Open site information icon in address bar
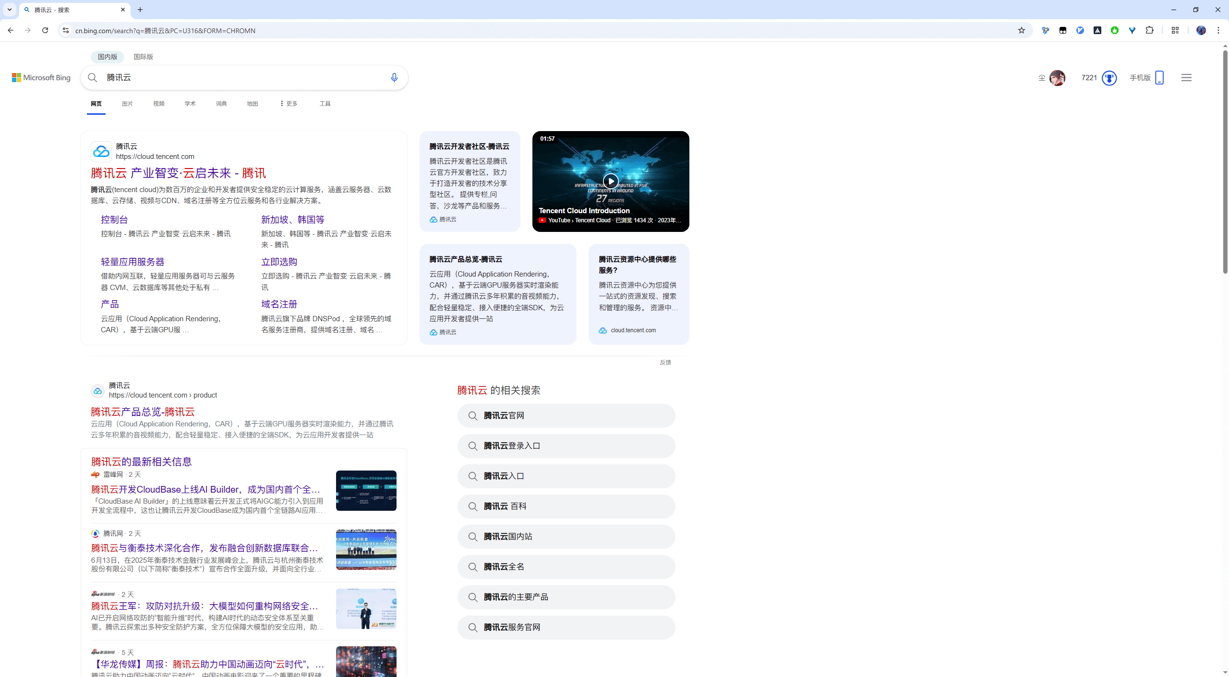Viewport: 1229px width, 677px height. [x=66, y=30]
